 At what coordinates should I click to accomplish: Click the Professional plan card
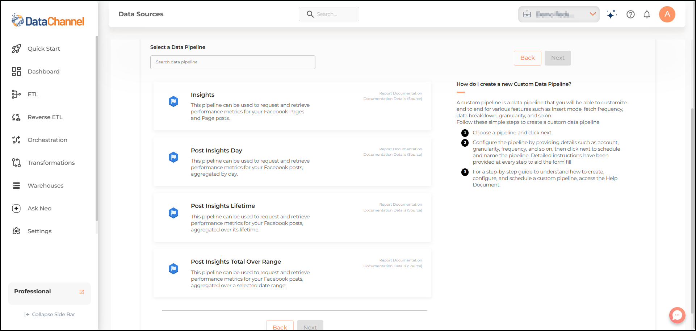point(49,293)
